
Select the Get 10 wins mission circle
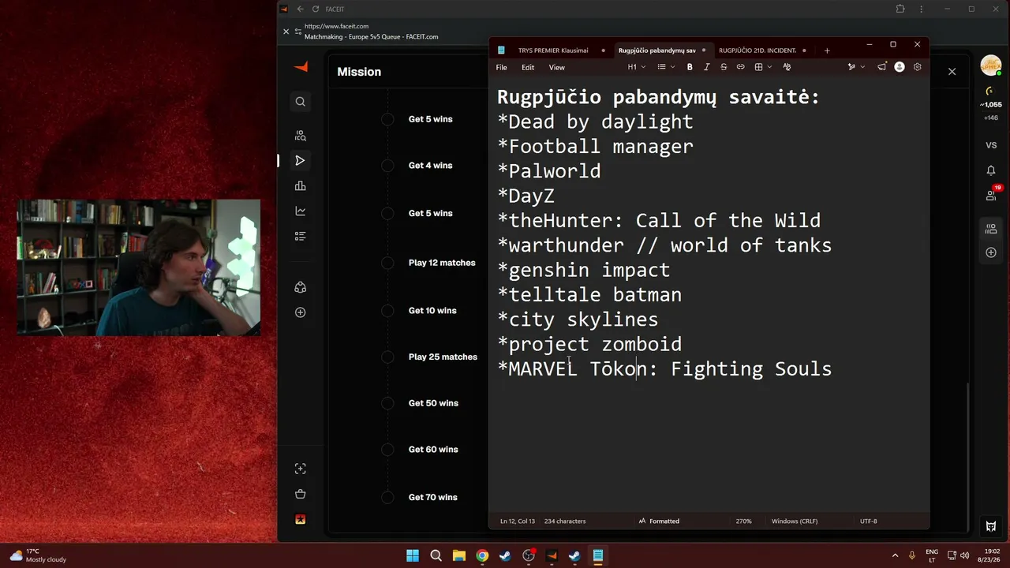coord(387,311)
